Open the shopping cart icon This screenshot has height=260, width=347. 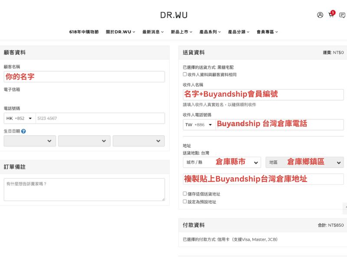(331, 15)
